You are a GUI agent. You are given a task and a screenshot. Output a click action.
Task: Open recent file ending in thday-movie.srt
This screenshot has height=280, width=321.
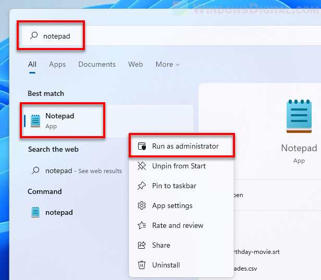(256, 252)
